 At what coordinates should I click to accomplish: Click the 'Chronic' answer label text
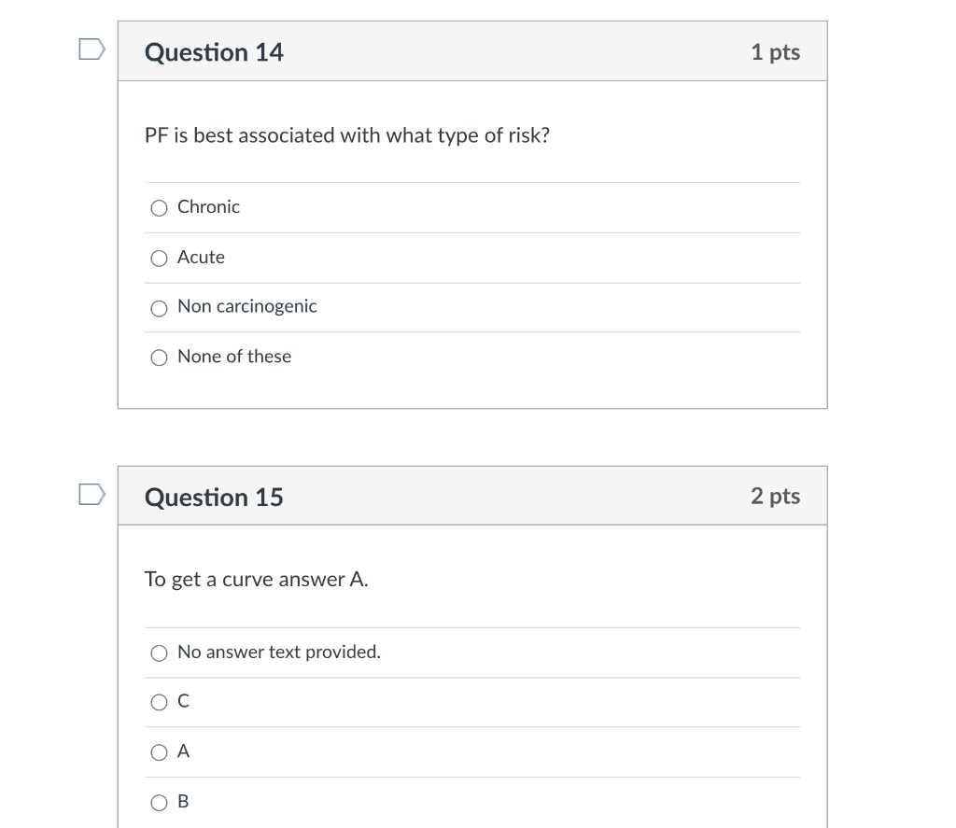(x=208, y=207)
